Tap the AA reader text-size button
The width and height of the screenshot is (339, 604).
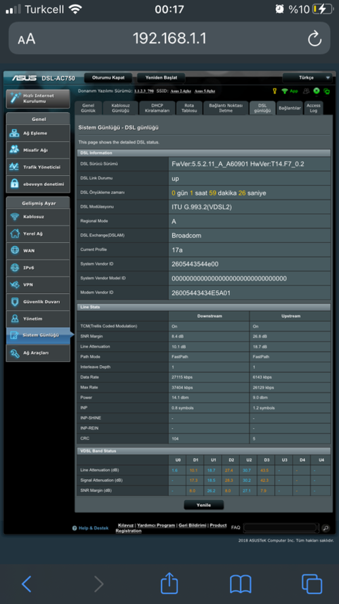(x=26, y=39)
